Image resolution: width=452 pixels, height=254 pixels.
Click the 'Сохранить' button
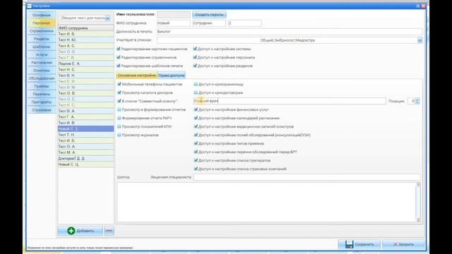pos(359,244)
